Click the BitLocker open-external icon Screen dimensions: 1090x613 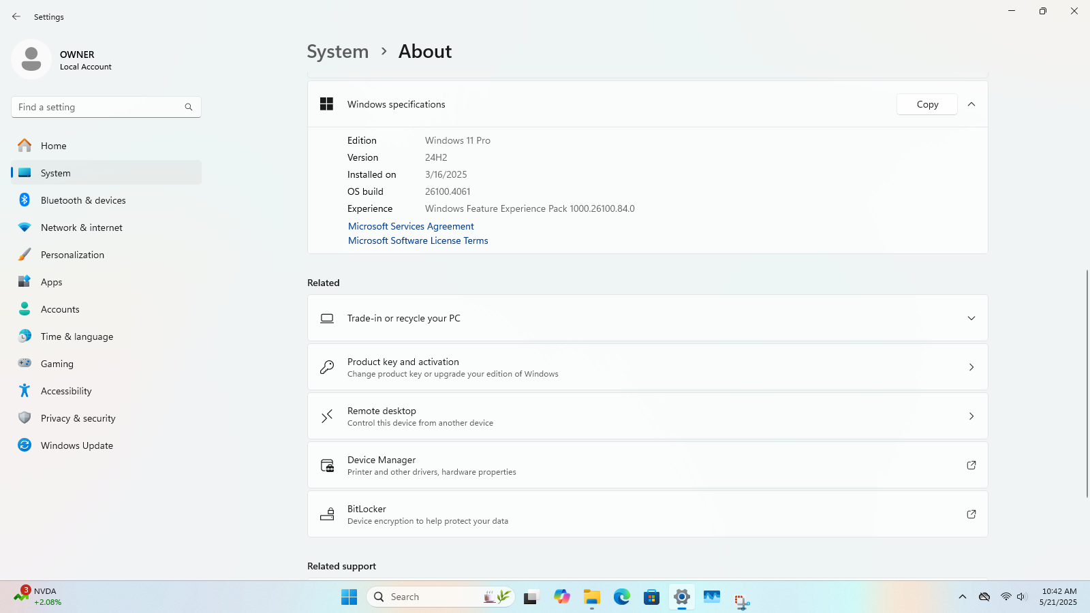(971, 514)
